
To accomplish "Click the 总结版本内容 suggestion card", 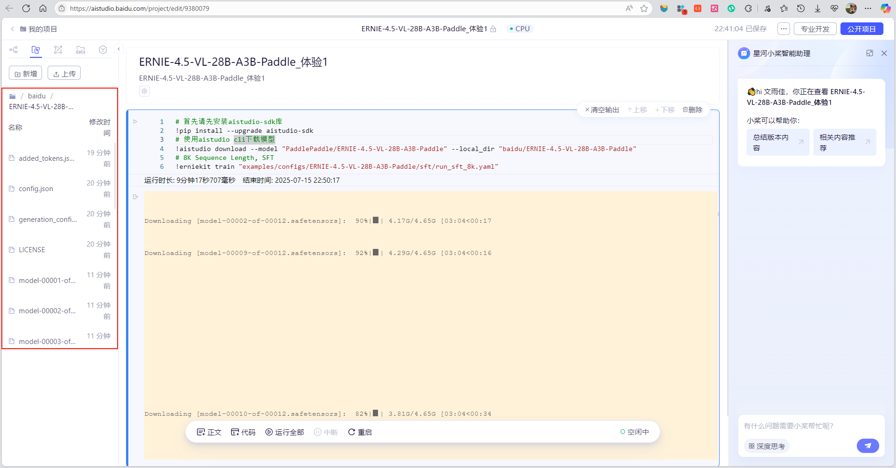I will [x=778, y=142].
